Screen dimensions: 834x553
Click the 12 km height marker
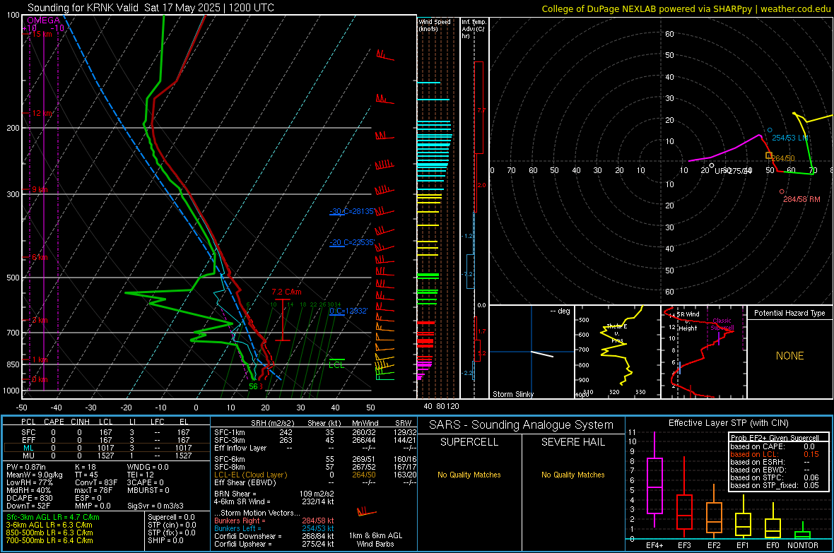pos(42,113)
